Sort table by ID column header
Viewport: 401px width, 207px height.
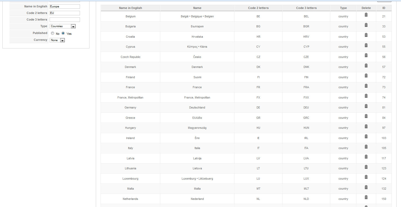coord(384,8)
